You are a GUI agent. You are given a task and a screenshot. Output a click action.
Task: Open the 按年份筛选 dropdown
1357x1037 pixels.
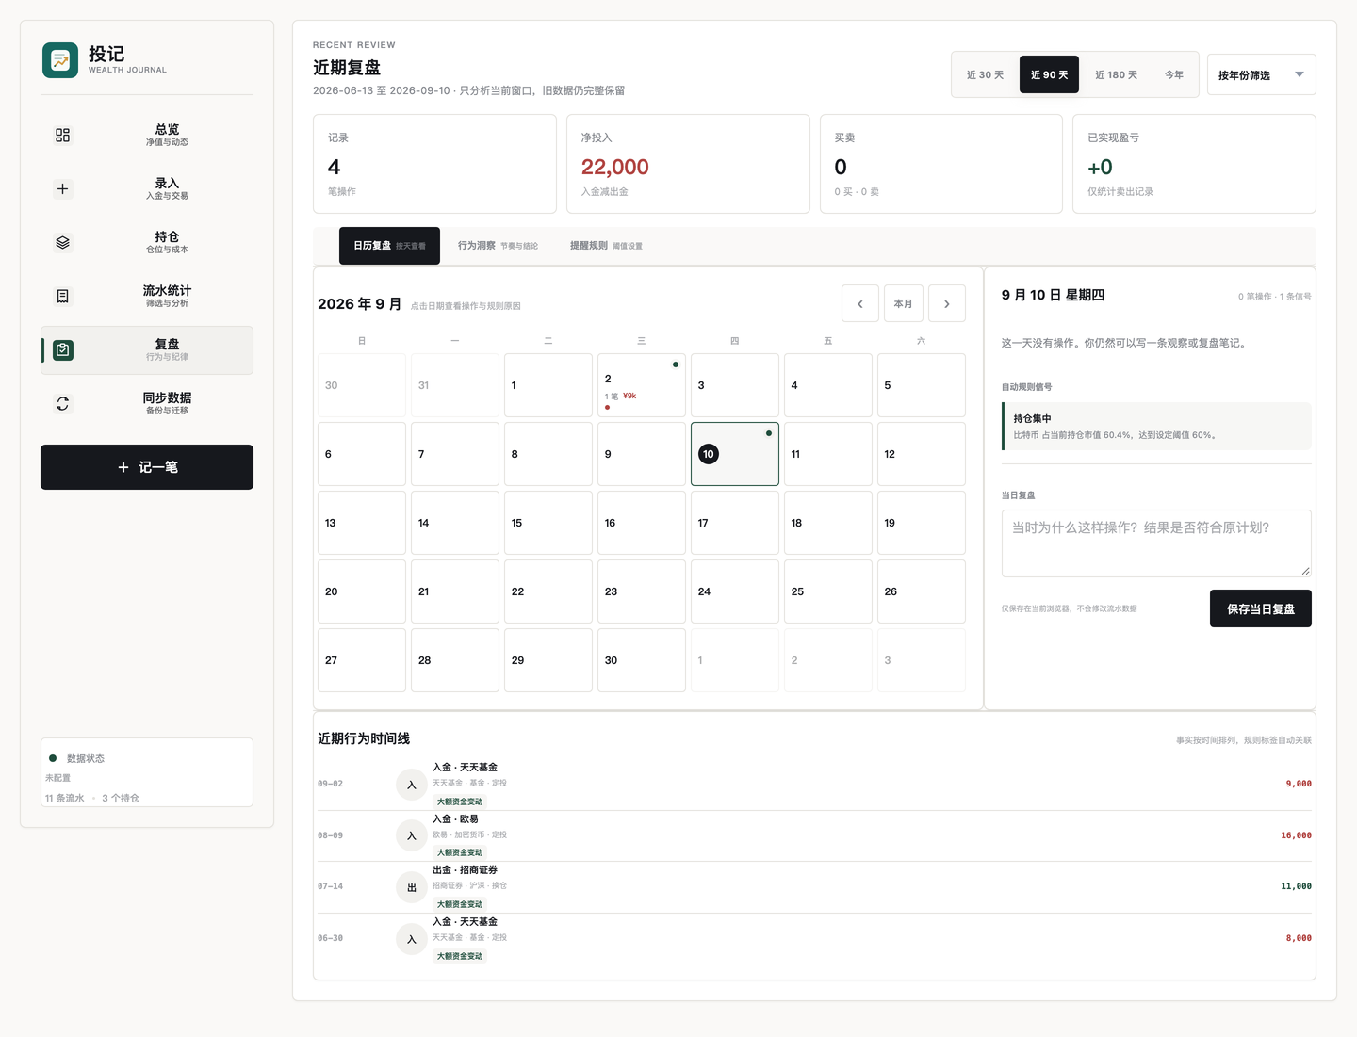click(1262, 74)
